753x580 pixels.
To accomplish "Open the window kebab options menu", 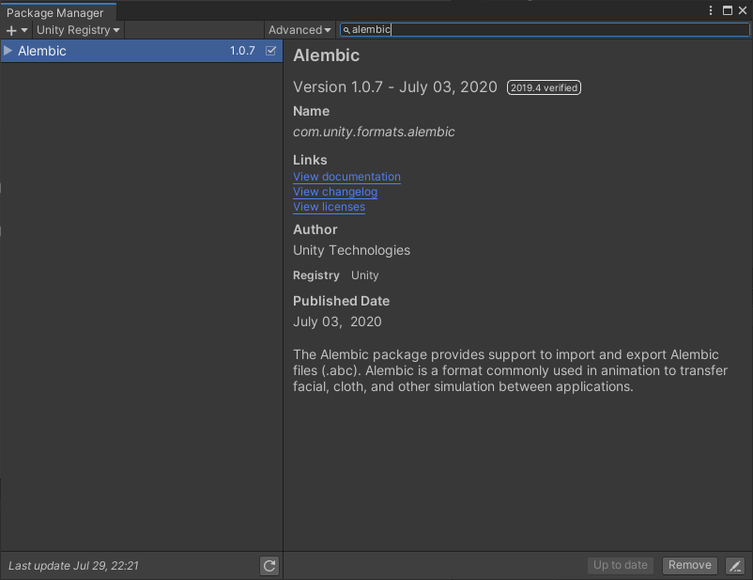I will pyautogui.click(x=711, y=10).
